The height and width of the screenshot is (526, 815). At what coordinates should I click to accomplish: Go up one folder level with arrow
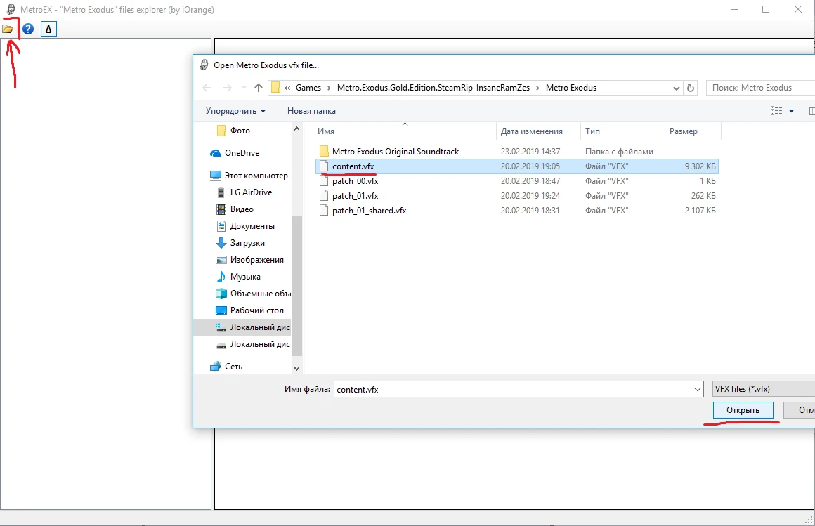coord(259,88)
